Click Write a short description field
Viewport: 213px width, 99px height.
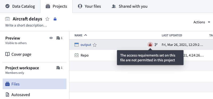[x=26, y=25]
